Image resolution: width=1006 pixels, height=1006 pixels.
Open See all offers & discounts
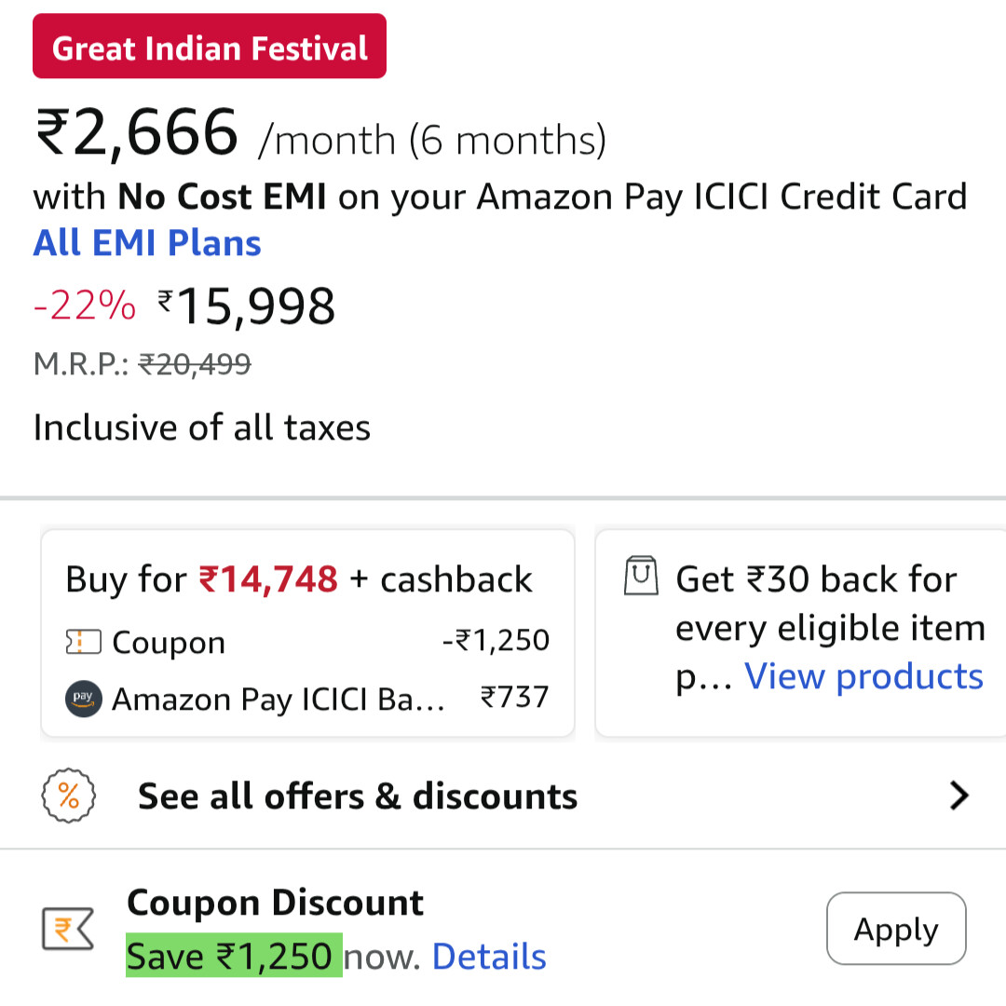358,796
